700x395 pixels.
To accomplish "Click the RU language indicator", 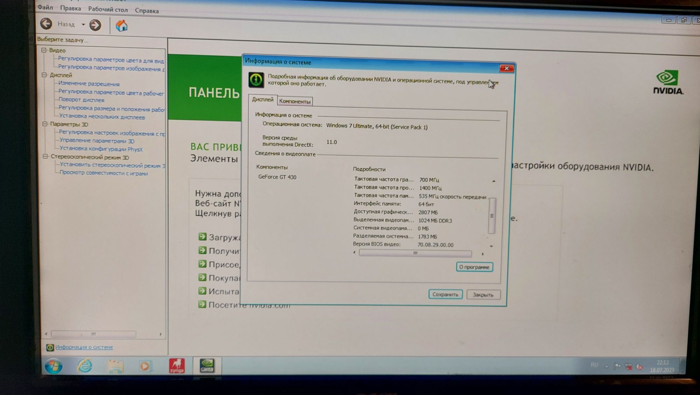I will pos(594,365).
